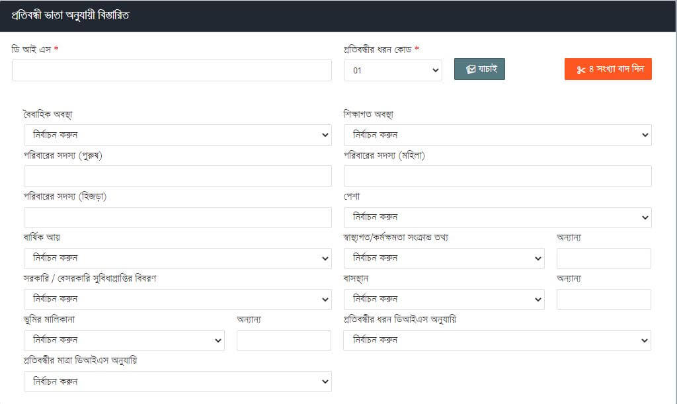Open the বাসস্থান dropdown
This screenshot has height=404, width=677.
[x=444, y=299]
